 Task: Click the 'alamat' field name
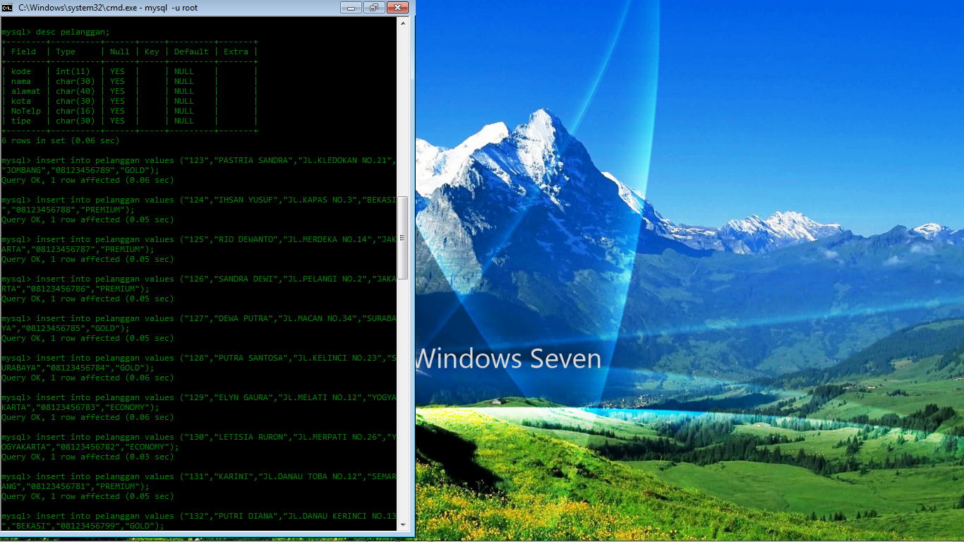26,91
